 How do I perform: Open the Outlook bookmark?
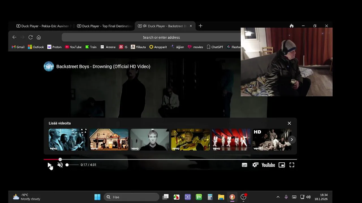click(36, 47)
